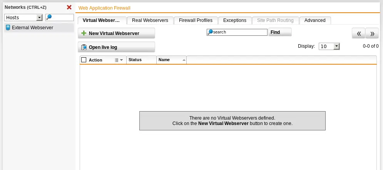
Task: Go to next page with double-right arrow
Action: (372, 33)
